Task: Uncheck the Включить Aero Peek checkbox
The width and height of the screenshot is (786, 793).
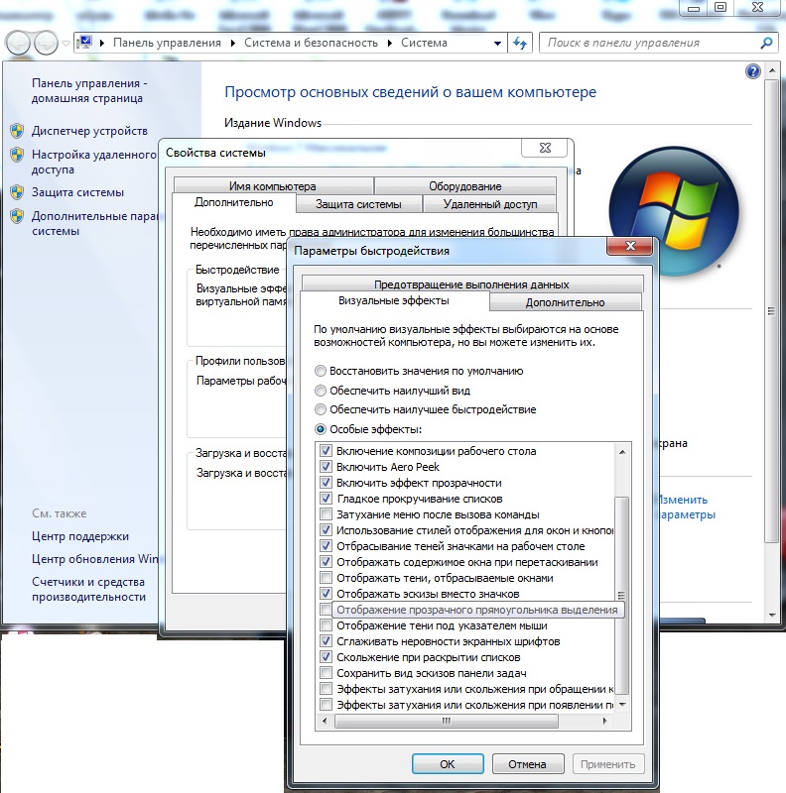Action: tap(326, 467)
